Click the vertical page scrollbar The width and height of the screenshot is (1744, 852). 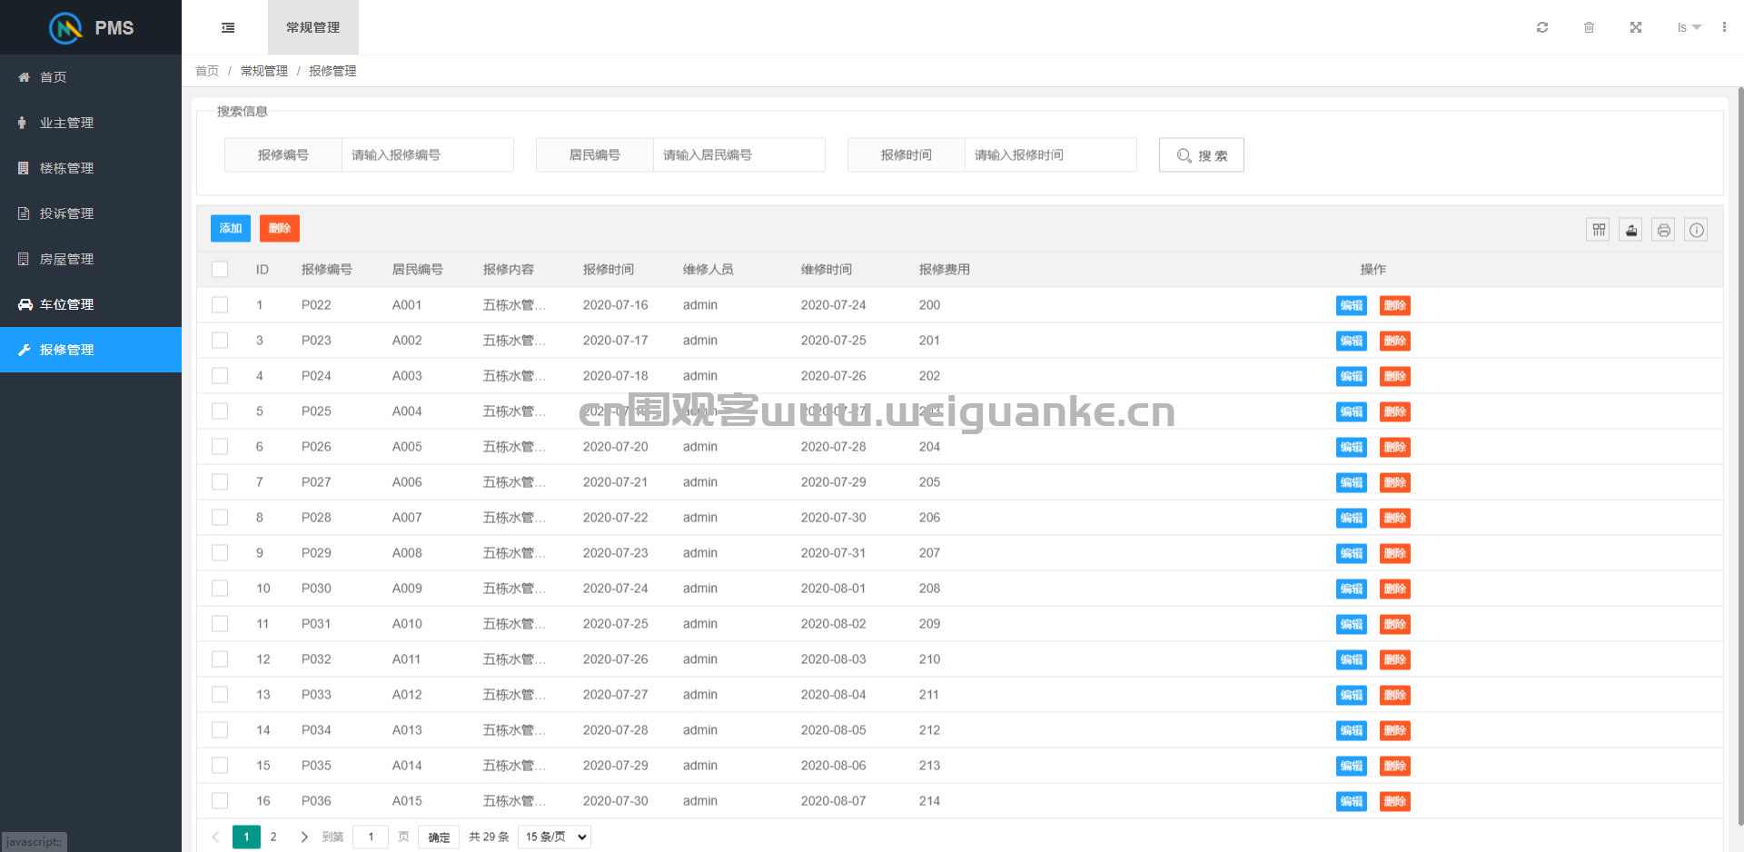click(x=1740, y=454)
